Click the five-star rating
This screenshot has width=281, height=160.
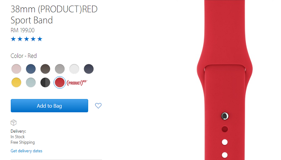(27, 39)
